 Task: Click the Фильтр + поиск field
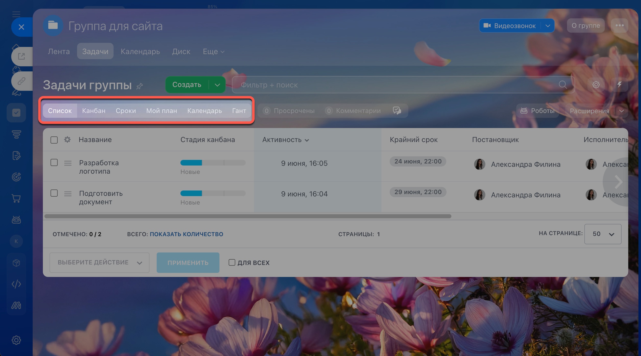click(x=403, y=85)
